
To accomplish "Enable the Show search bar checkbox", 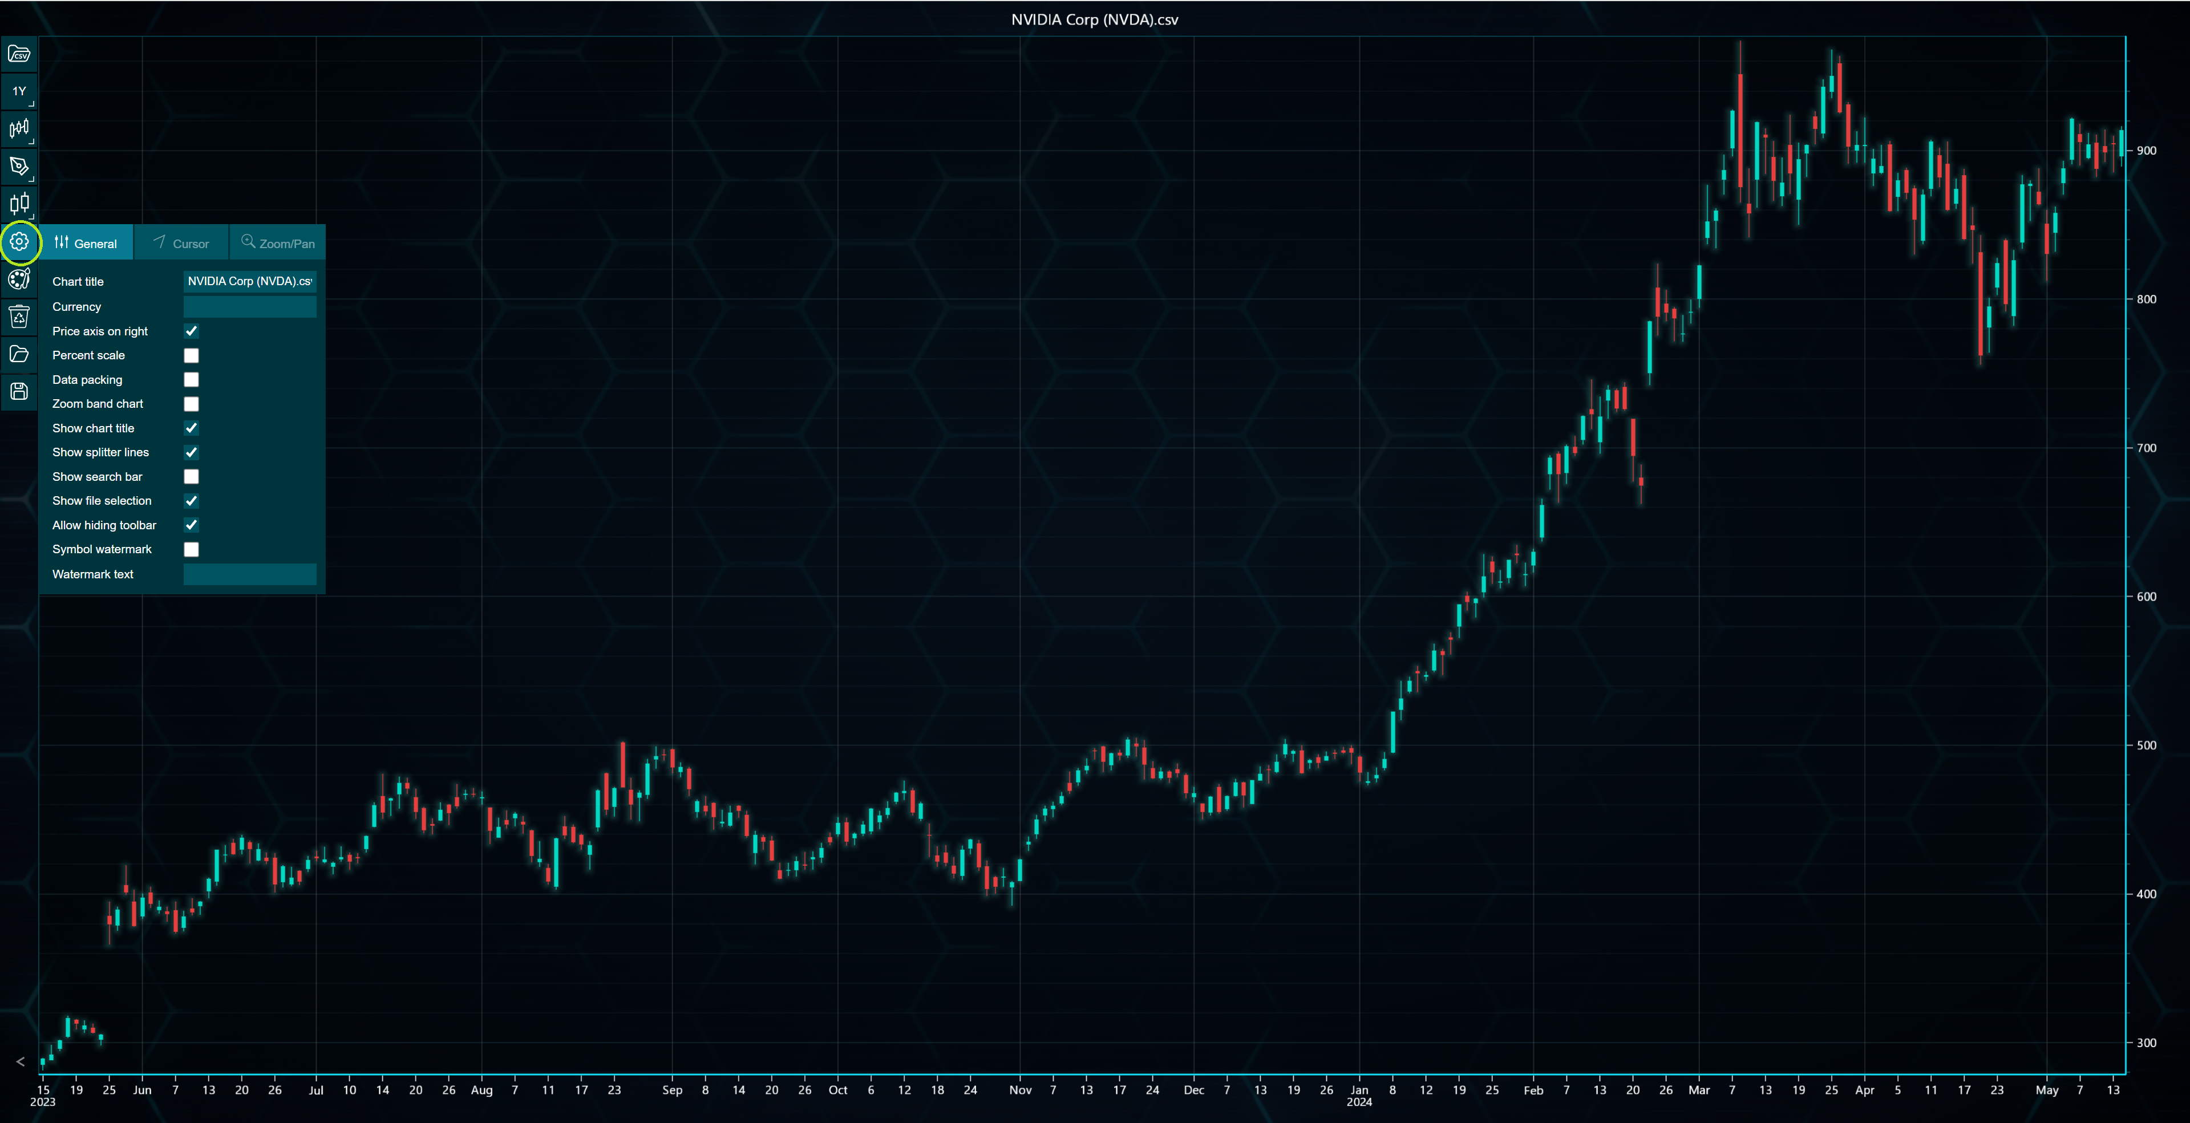I will click(191, 477).
